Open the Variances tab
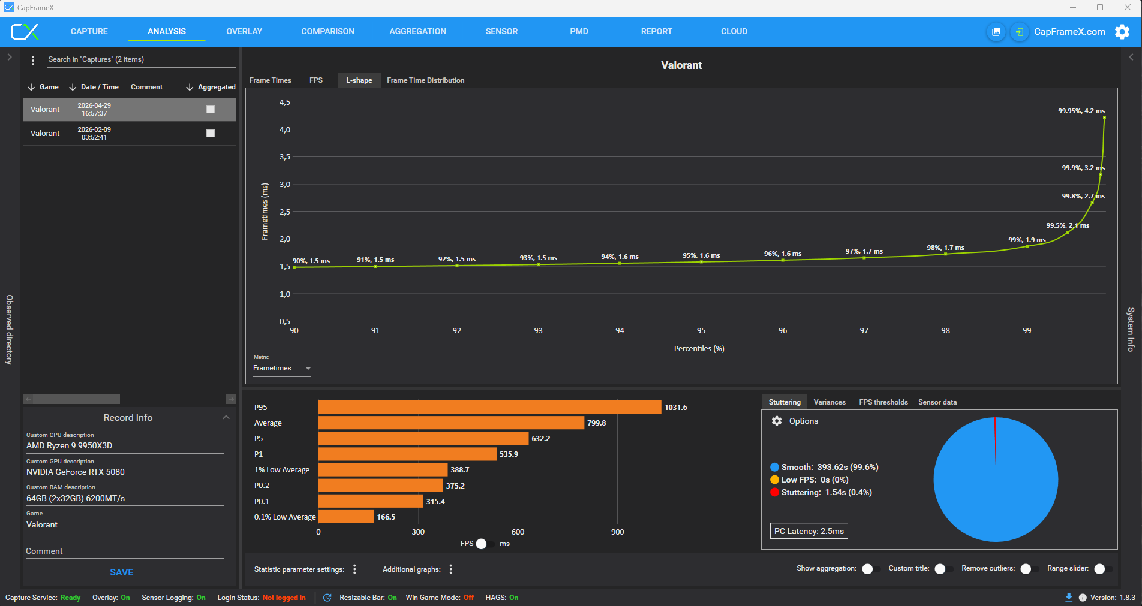Image resolution: width=1142 pixels, height=606 pixels. (x=830, y=402)
